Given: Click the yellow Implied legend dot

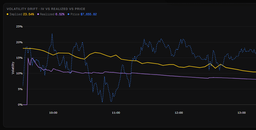Looking at the screenshot, I should coord(8,14).
